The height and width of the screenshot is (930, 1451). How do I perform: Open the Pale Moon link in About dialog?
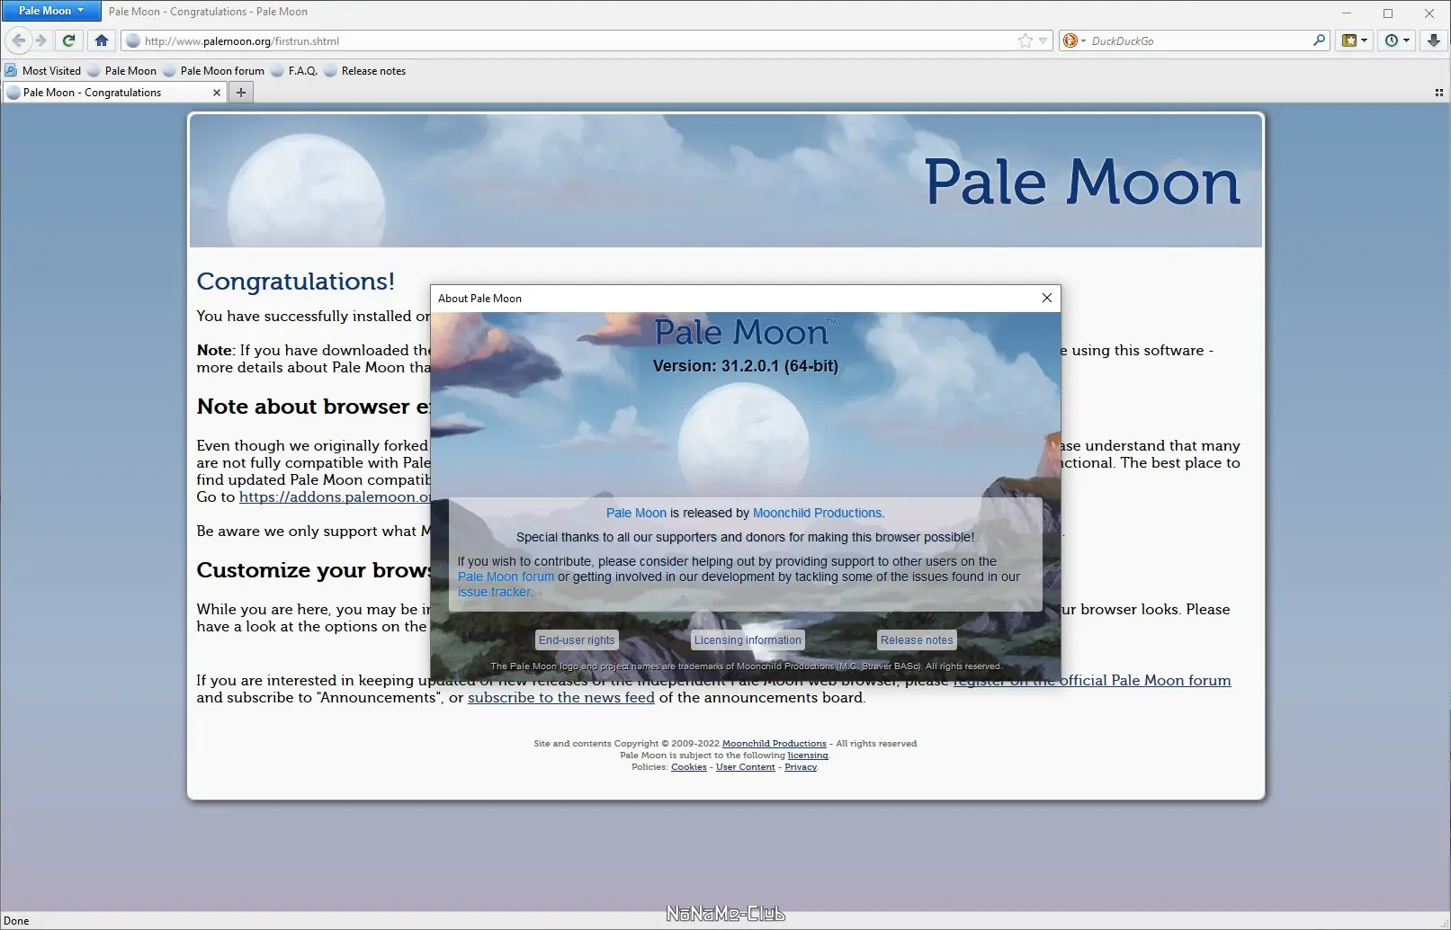pos(636,513)
